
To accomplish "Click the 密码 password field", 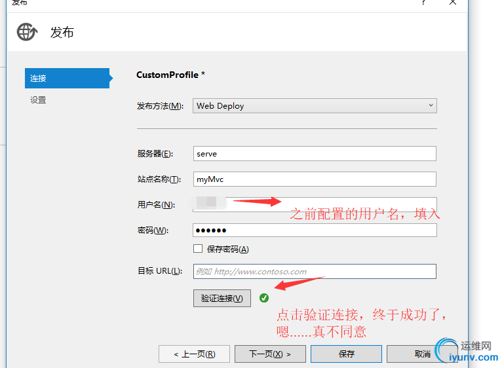I will 315,230.
